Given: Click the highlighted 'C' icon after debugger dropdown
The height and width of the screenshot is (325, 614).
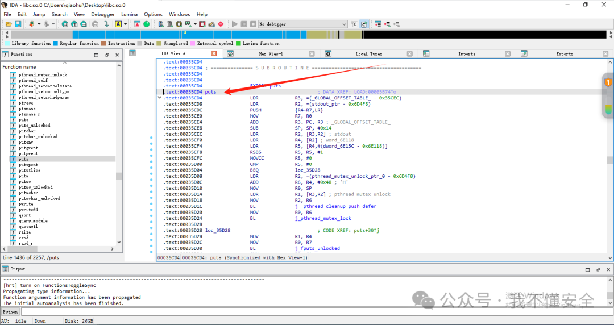Looking at the screenshot, I should pyautogui.click(x=364, y=24).
